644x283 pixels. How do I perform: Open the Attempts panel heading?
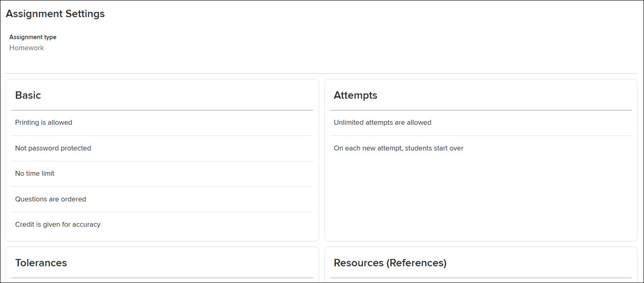pos(355,95)
